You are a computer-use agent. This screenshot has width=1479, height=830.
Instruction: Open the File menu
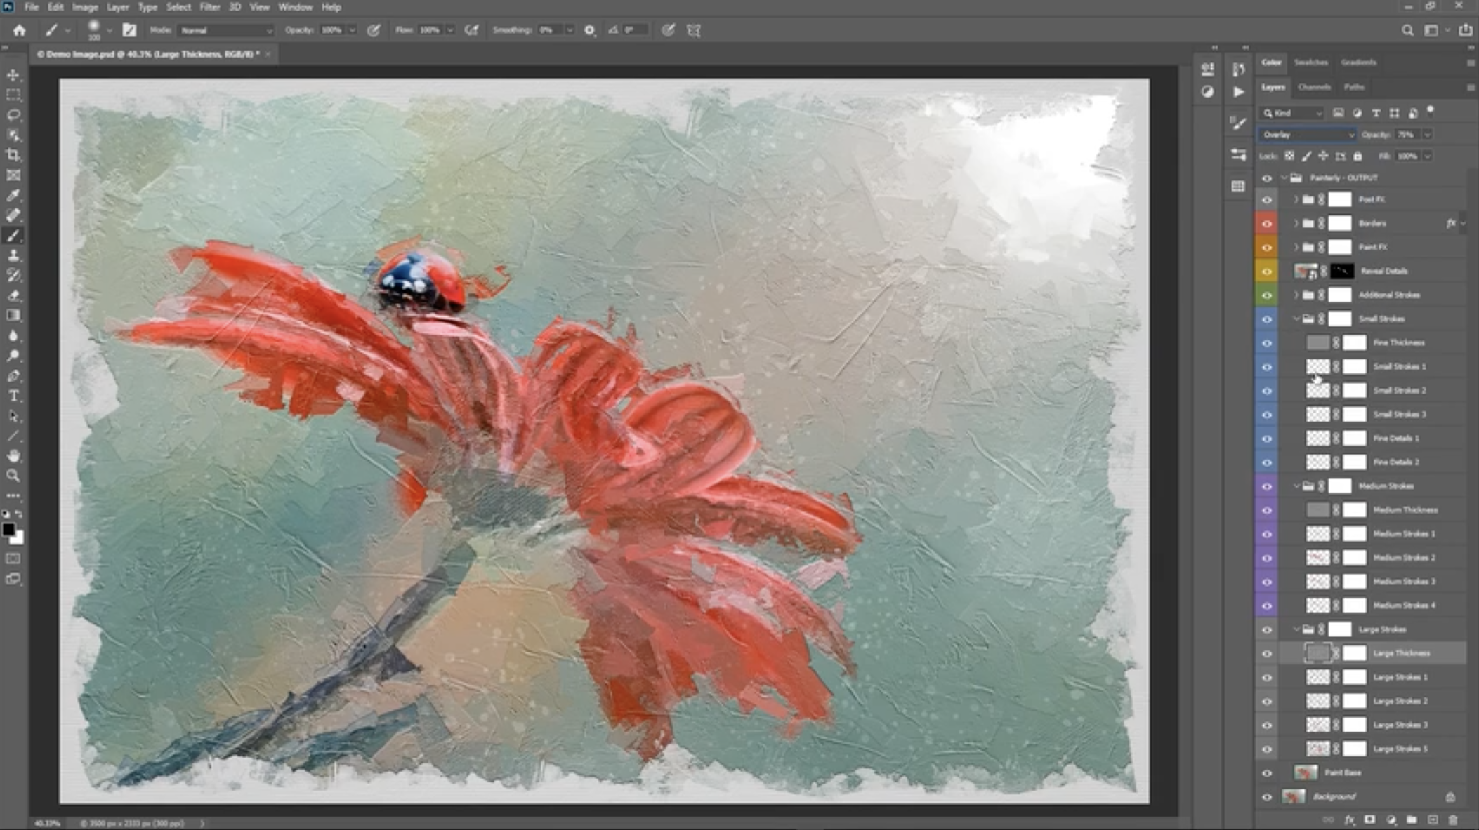pyautogui.click(x=31, y=7)
